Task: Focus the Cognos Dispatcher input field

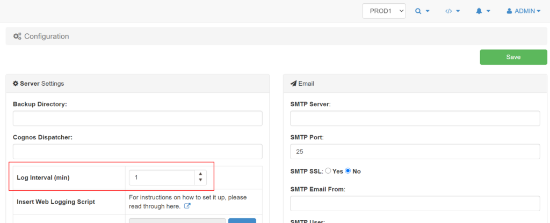Action: click(x=137, y=151)
